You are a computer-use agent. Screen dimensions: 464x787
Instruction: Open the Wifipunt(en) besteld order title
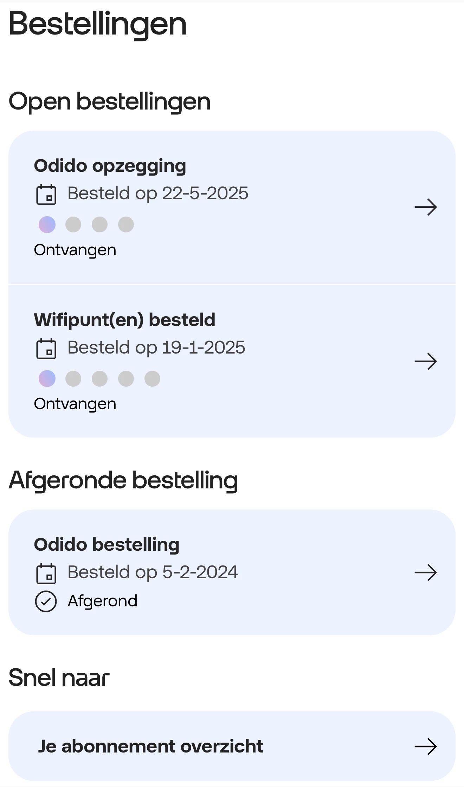tap(124, 320)
